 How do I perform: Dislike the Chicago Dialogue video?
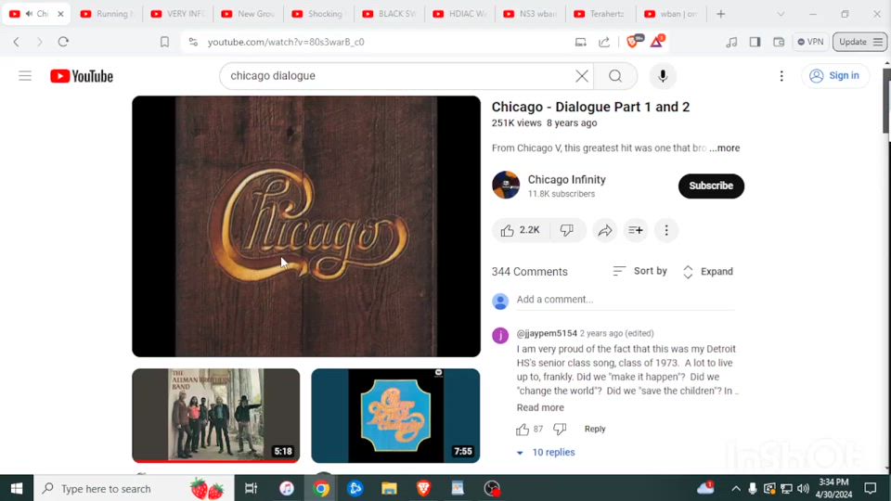coord(567,230)
